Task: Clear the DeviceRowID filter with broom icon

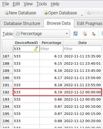Action: (x=36, y=49)
